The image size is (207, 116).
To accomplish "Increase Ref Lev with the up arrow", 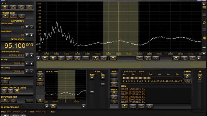I will click(31, 27).
